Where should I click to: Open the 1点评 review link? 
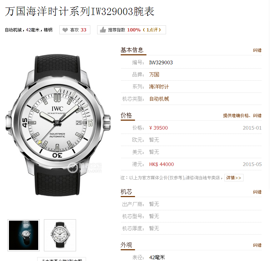pyautogui.click(x=152, y=30)
